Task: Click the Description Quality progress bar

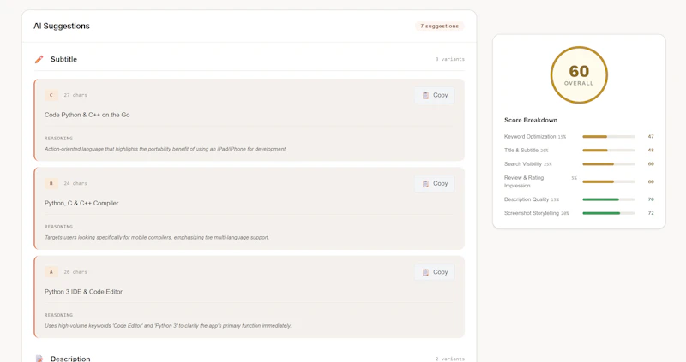Action: click(x=608, y=199)
